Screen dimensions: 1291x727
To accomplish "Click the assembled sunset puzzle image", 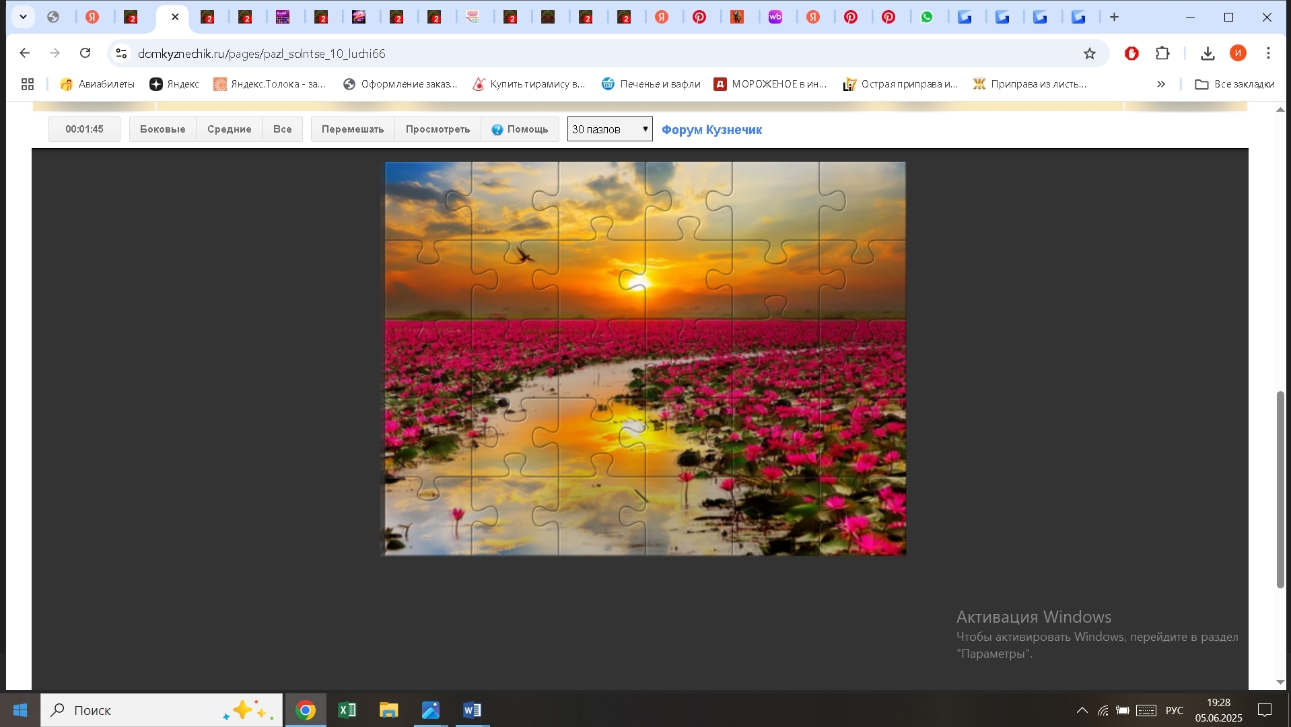I will coord(645,358).
